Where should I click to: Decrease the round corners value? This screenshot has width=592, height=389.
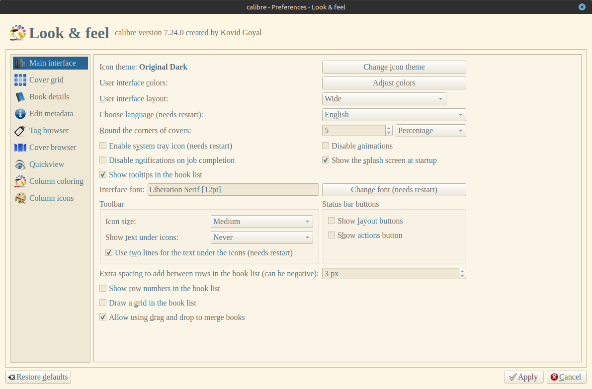click(x=389, y=133)
